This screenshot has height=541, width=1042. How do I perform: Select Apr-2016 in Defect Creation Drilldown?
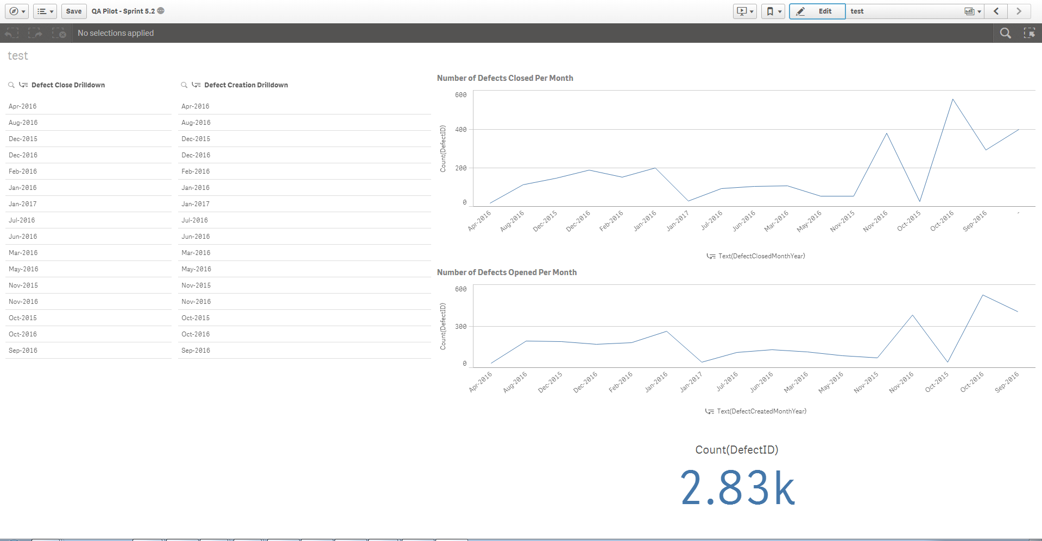click(305, 106)
